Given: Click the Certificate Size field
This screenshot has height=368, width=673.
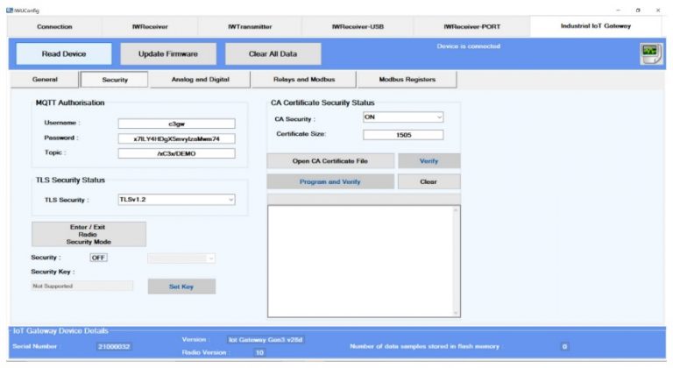Looking at the screenshot, I should point(403,135).
